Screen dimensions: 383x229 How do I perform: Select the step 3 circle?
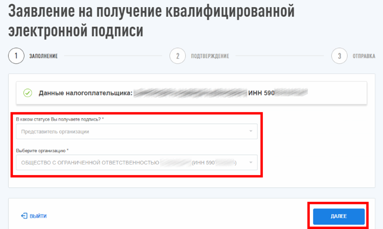point(339,56)
